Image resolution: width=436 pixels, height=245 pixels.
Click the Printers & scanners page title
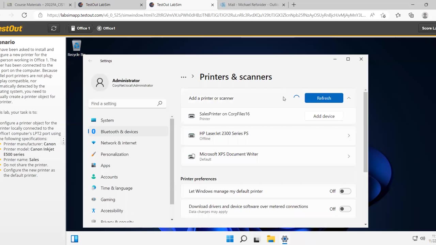(236, 77)
